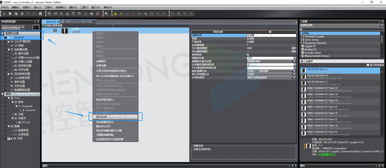Toggle the 显示所有版本 checkbox
Viewport: 386px width, 168px height.
coord(368,65)
